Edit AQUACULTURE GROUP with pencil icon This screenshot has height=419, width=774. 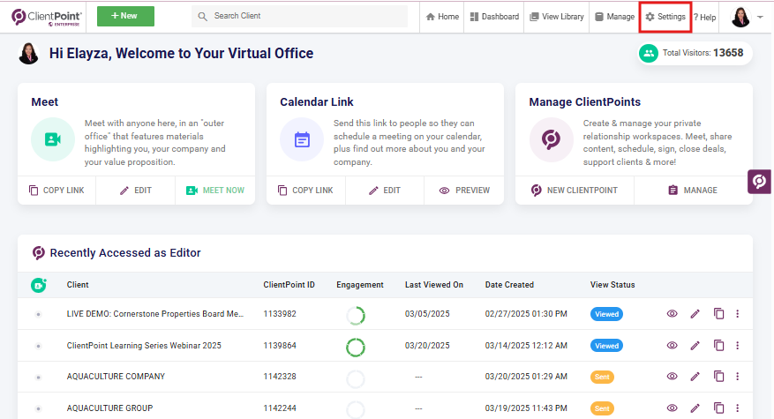point(695,408)
